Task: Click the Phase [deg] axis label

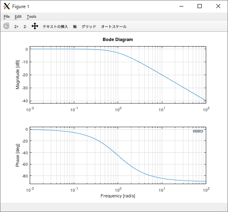Action: click(17, 155)
